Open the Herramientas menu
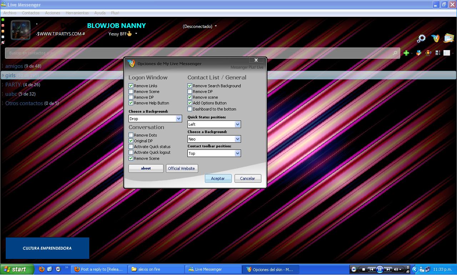Viewport: 457px width, 275px height. coord(77,13)
